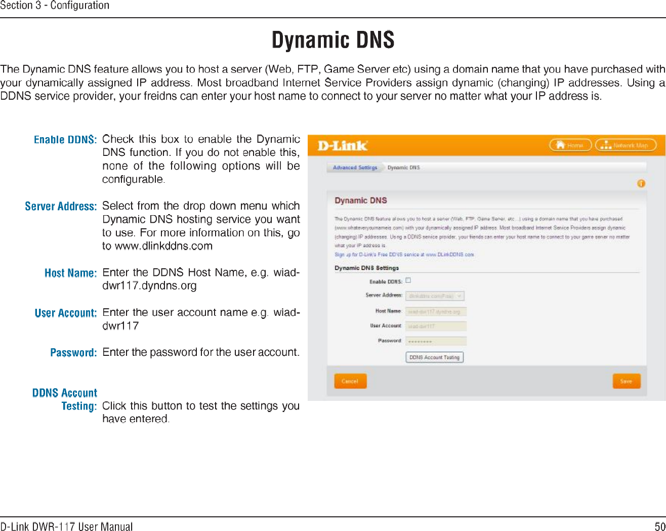666x531 pixels.
Task: Save the Dynamic DNS settings
Action: [x=626, y=381]
